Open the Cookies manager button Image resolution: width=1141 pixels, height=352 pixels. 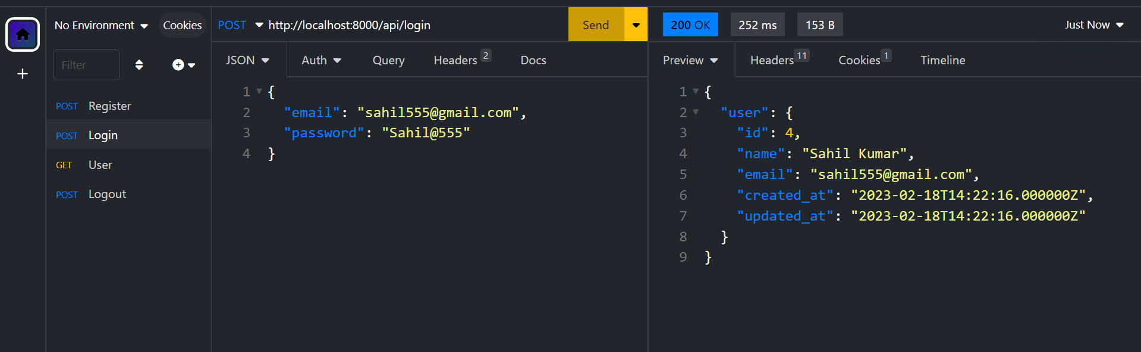coord(182,25)
